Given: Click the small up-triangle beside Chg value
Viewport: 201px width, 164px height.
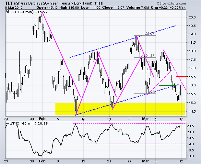Looking at the screenshot, I should (184, 8).
